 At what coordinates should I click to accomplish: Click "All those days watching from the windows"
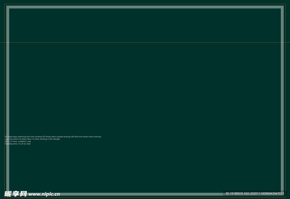click(x=24, y=137)
